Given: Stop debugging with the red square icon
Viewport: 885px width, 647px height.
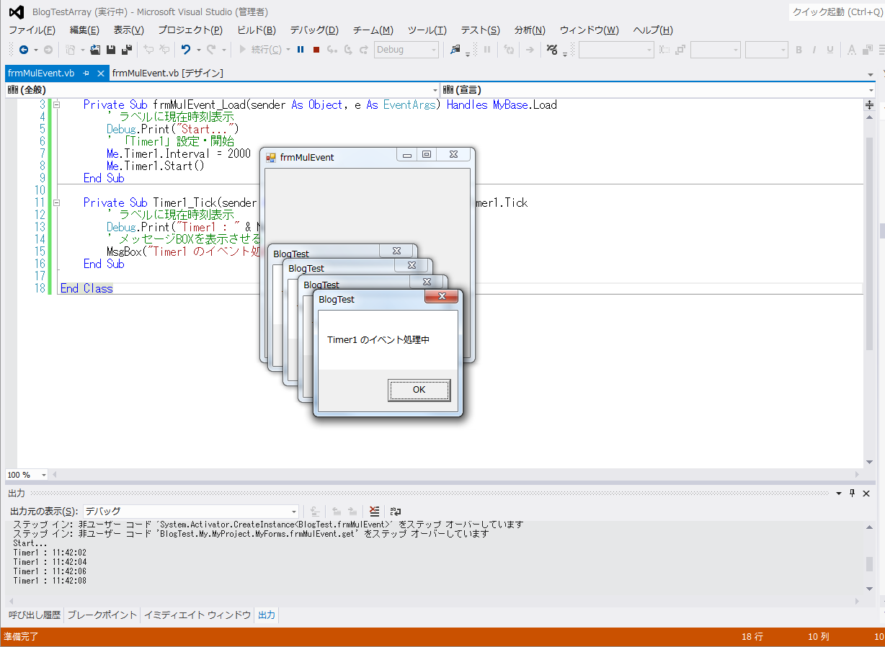Looking at the screenshot, I should coord(316,50).
